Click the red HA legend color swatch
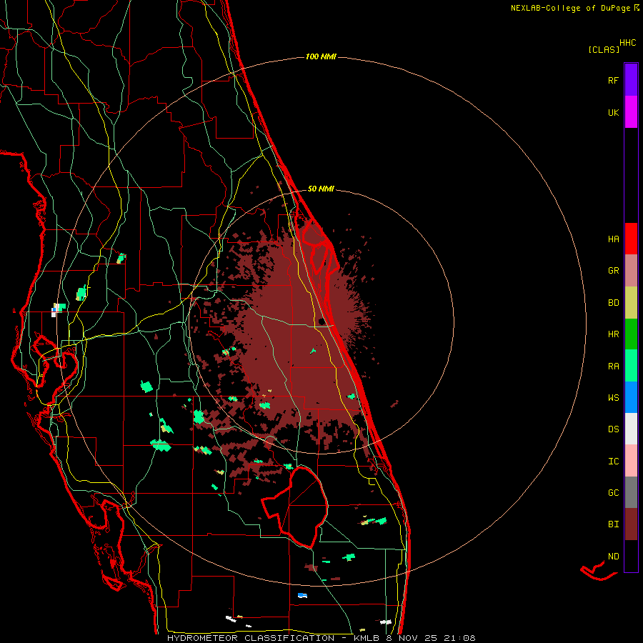 click(631, 239)
